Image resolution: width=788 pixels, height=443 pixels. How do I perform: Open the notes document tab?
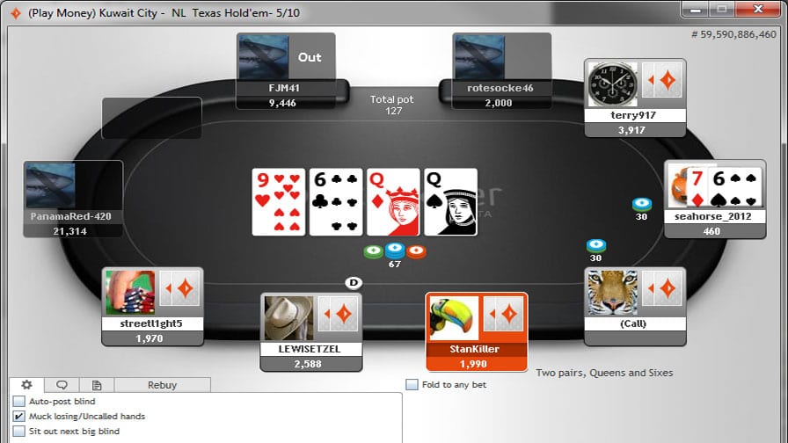(97, 385)
